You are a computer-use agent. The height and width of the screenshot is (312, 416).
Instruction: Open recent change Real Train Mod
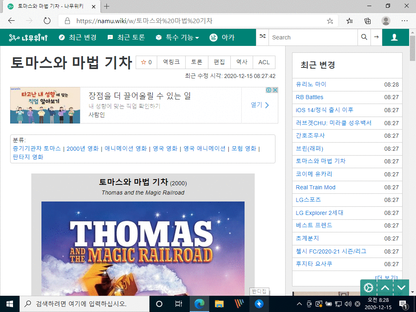pyautogui.click(x=315, y=187)
